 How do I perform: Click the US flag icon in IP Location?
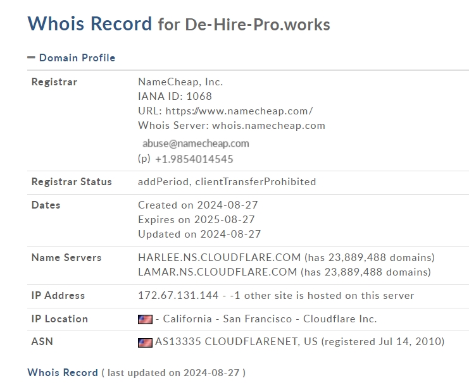click(x=145, y=319)
